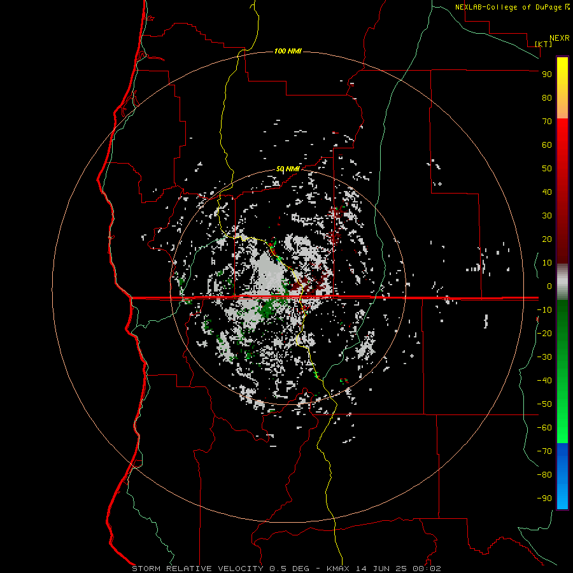Click the 50 NMI range ring label
This screenshot has height=573, width=573.
tap(288, 169)
